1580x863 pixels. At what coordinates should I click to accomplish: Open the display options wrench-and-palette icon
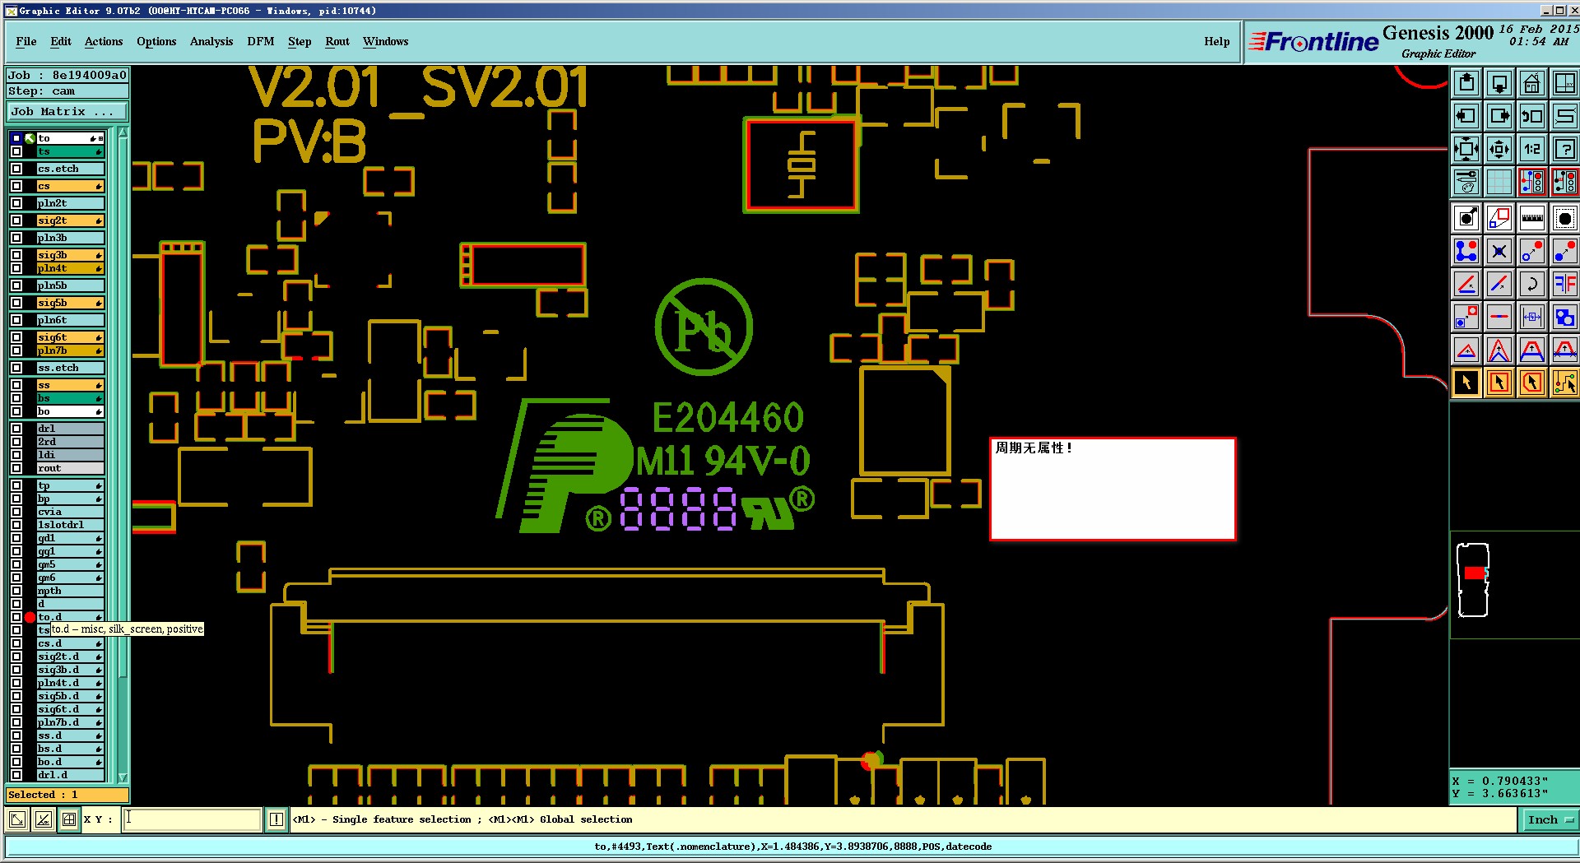(1466, 182)
